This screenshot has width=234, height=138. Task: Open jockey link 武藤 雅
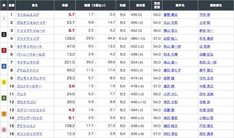[x=169, y=110]
